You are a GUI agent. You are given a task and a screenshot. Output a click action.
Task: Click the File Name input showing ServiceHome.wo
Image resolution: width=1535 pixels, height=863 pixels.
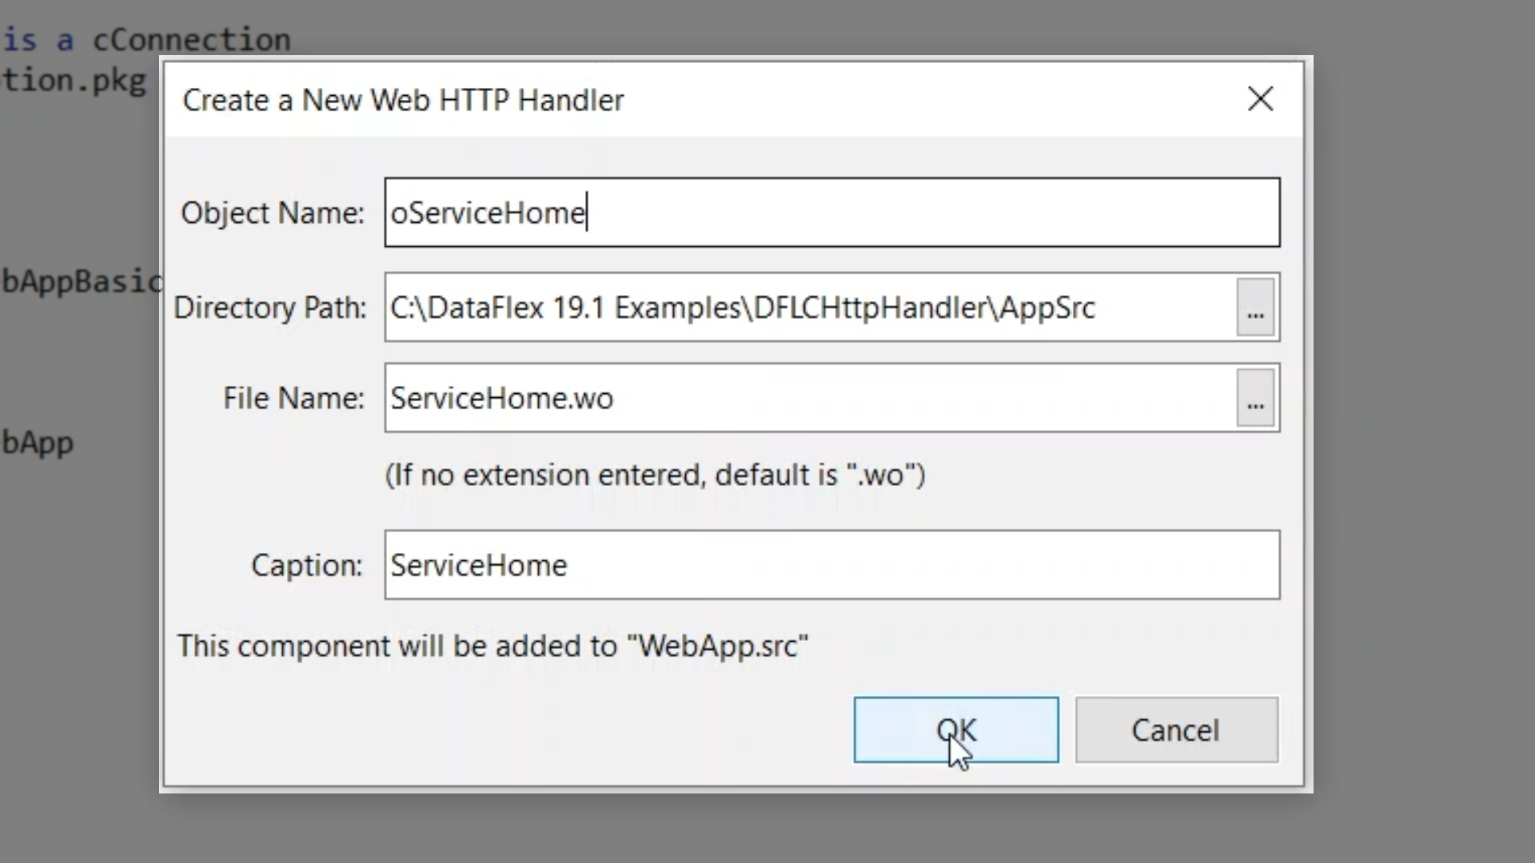(807, 399)
